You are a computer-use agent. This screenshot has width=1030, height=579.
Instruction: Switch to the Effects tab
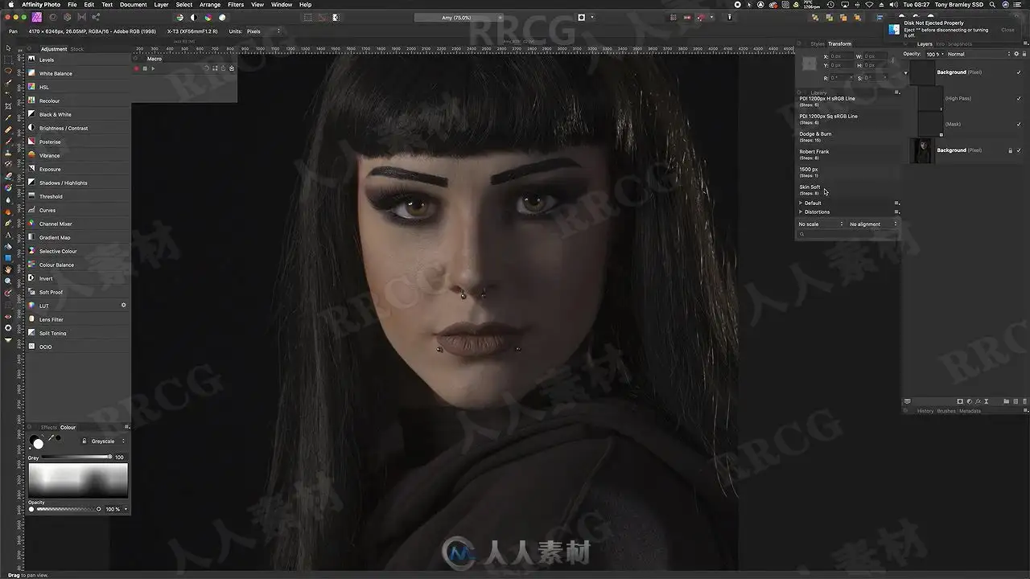[x=49, y=427]
